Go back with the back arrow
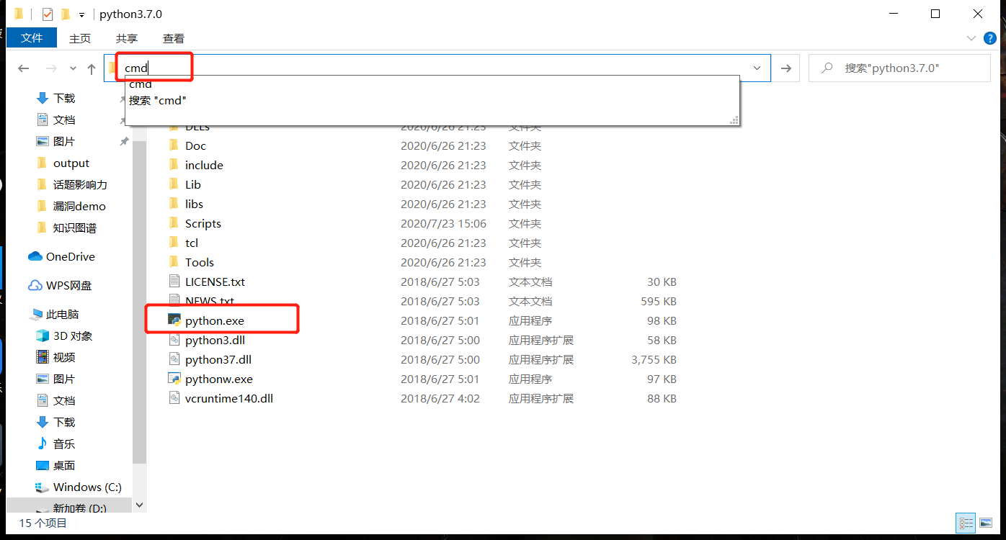The width and height of the screenshot is (1006, 540). [x=24, y=68]
